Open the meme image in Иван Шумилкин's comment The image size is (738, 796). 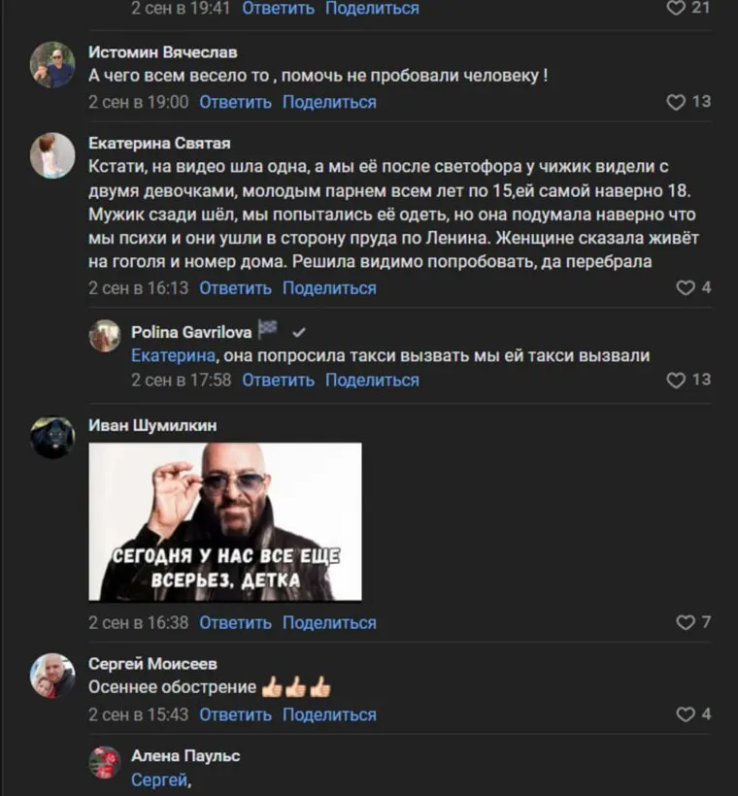pyautogui.click(x=225, y=522)
